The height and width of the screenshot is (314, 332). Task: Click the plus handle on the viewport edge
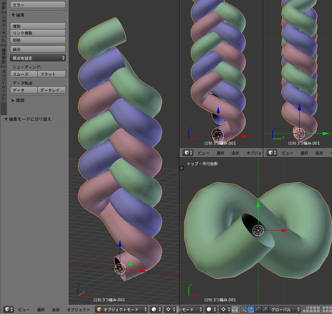(182, 168)
